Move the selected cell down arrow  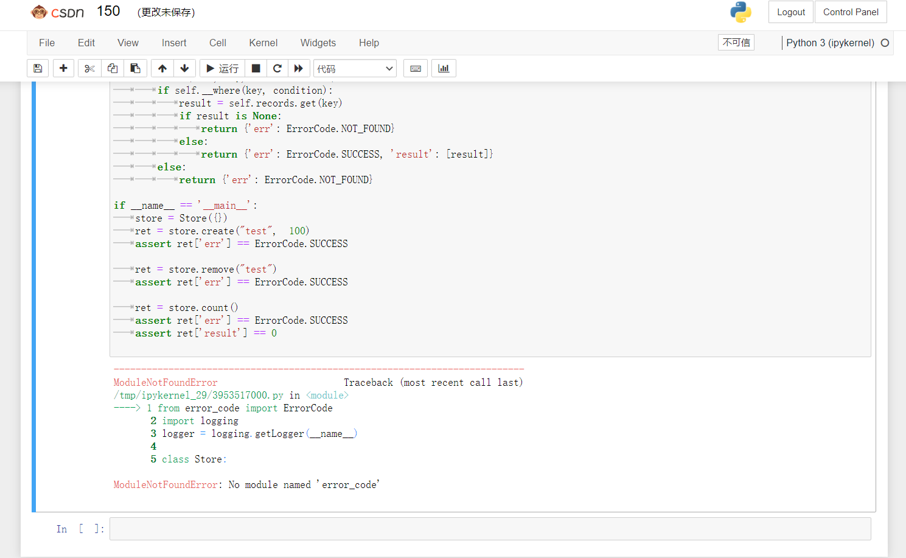185,68
